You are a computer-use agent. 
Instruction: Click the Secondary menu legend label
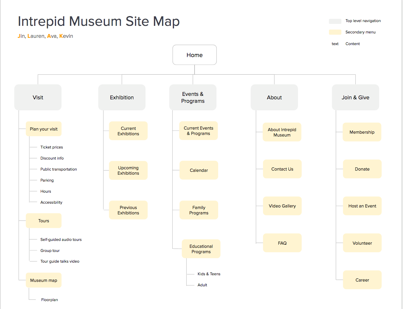click(x=360, y=32)
